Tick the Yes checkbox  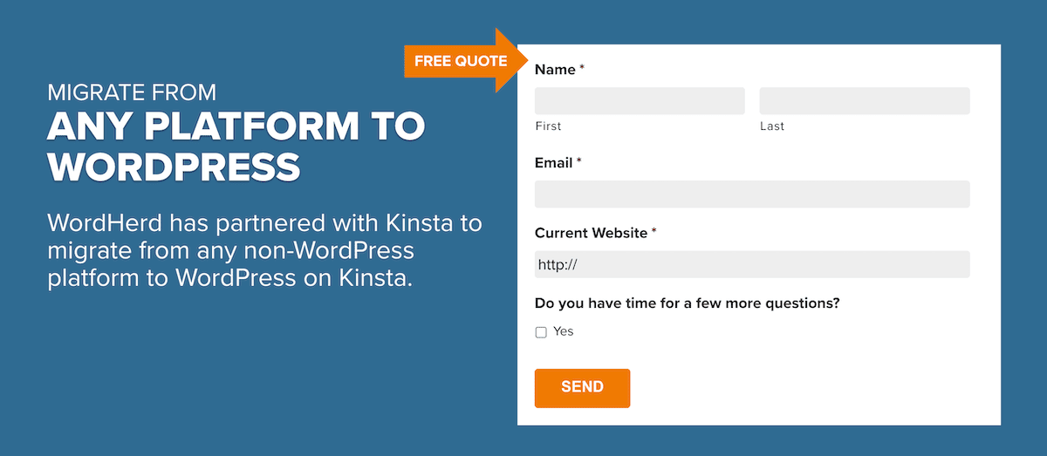[541, 332]
